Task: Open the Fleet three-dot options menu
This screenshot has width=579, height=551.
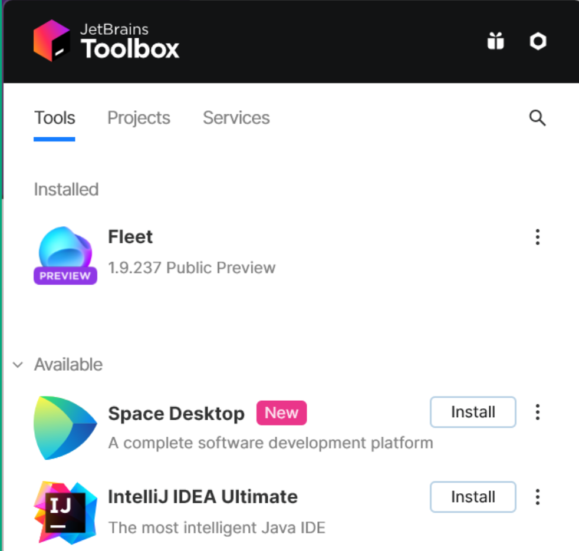Action: point(538,237)
